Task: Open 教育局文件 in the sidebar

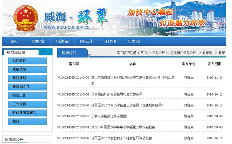Action: [27, 87]
